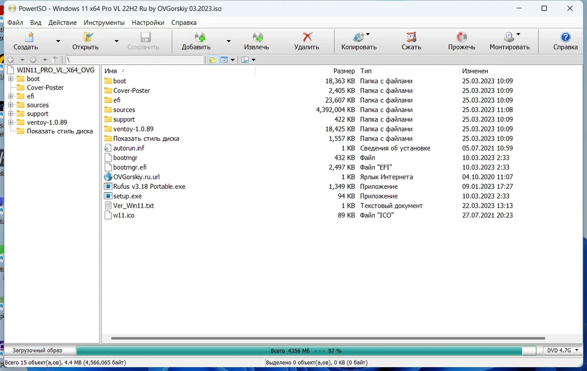Click the folders view icon
This screenshot has height=371, width=587.
pyautogui.click(x=212, y=60)
